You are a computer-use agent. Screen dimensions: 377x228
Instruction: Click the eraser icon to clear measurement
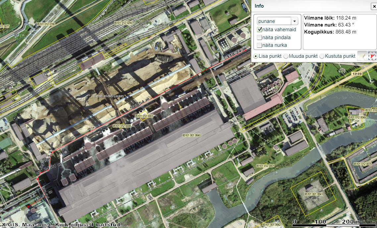click(x=362, y=56)
